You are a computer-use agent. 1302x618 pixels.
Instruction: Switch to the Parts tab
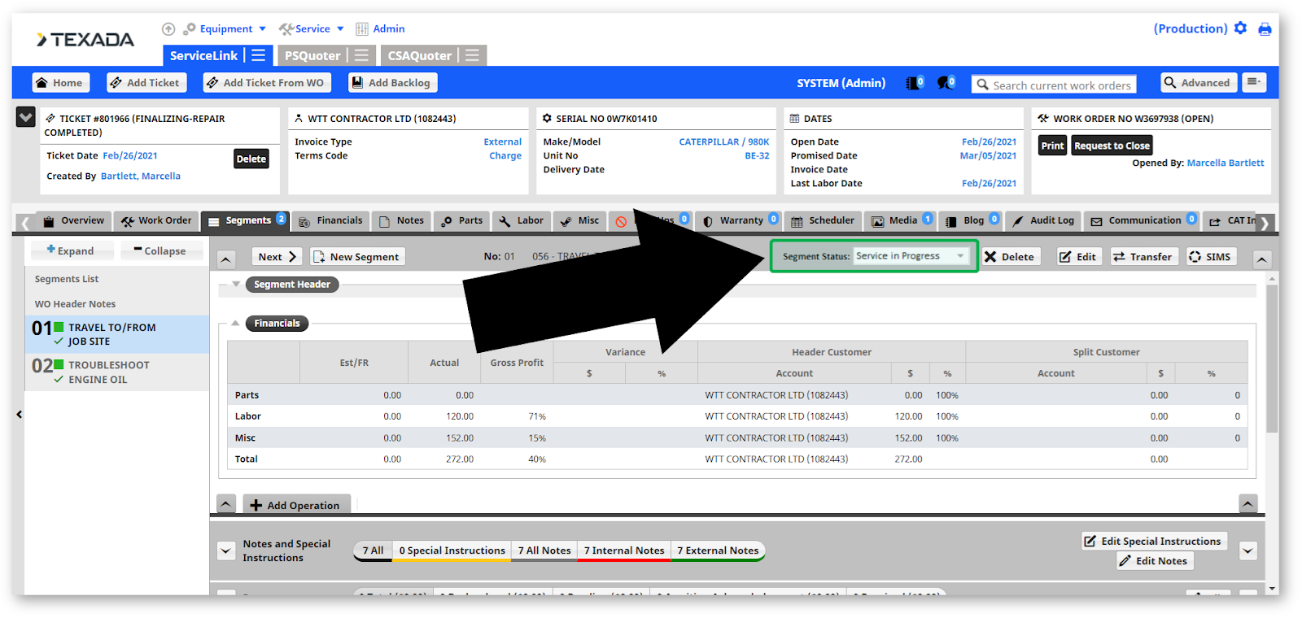click(462, 221)
